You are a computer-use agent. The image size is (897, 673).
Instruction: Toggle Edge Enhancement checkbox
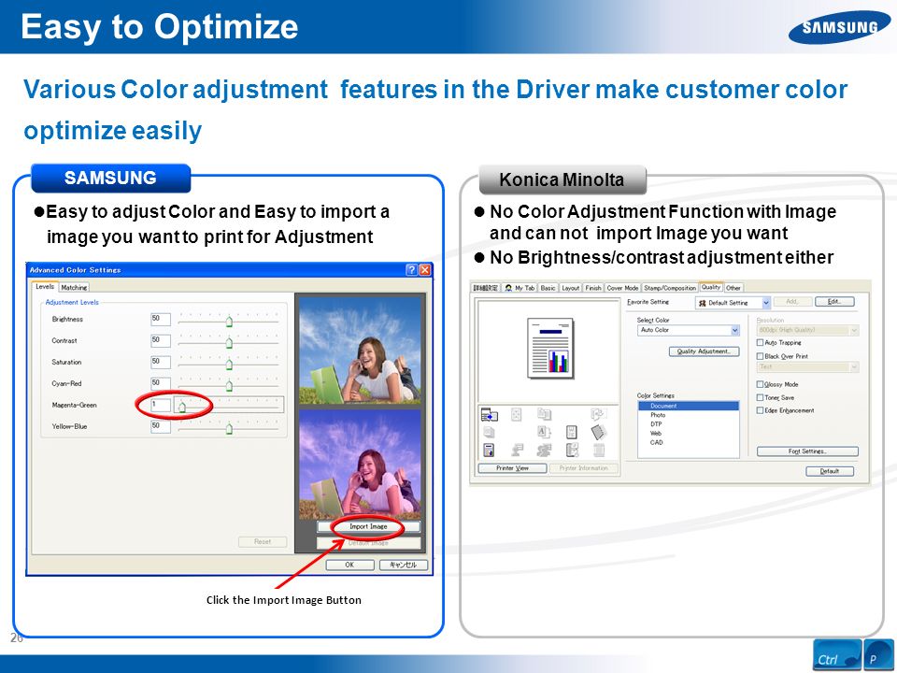pos(760,410)
